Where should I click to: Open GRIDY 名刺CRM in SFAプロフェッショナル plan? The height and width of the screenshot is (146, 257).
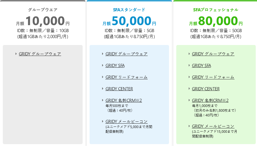(210, 100)
